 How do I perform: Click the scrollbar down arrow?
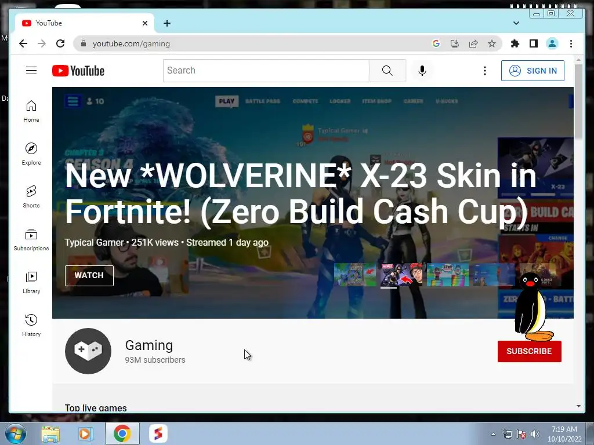[578, 406]
